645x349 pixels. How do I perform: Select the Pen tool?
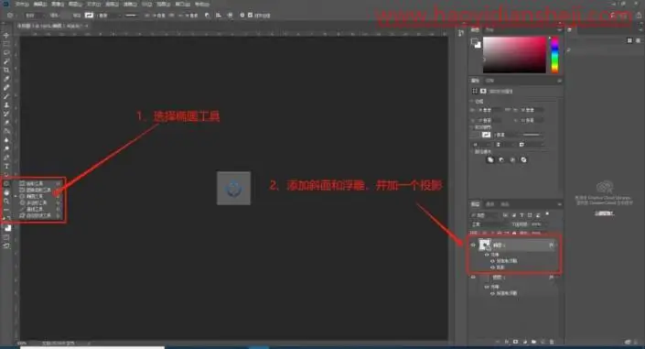click(x=6, y=158)
